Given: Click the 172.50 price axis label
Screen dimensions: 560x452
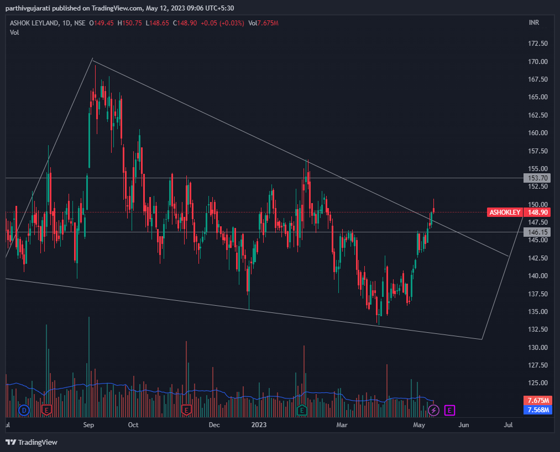Looking at the screenshot, I should (x=538, y=44).
